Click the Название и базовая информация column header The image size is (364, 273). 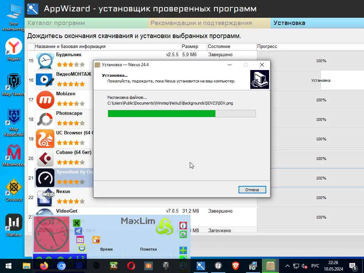coord(108,47)
